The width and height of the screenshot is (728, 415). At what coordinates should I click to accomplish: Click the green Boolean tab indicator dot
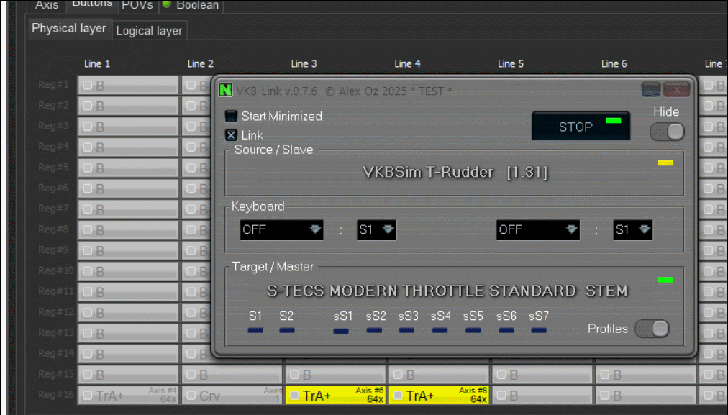click(167, 4)
